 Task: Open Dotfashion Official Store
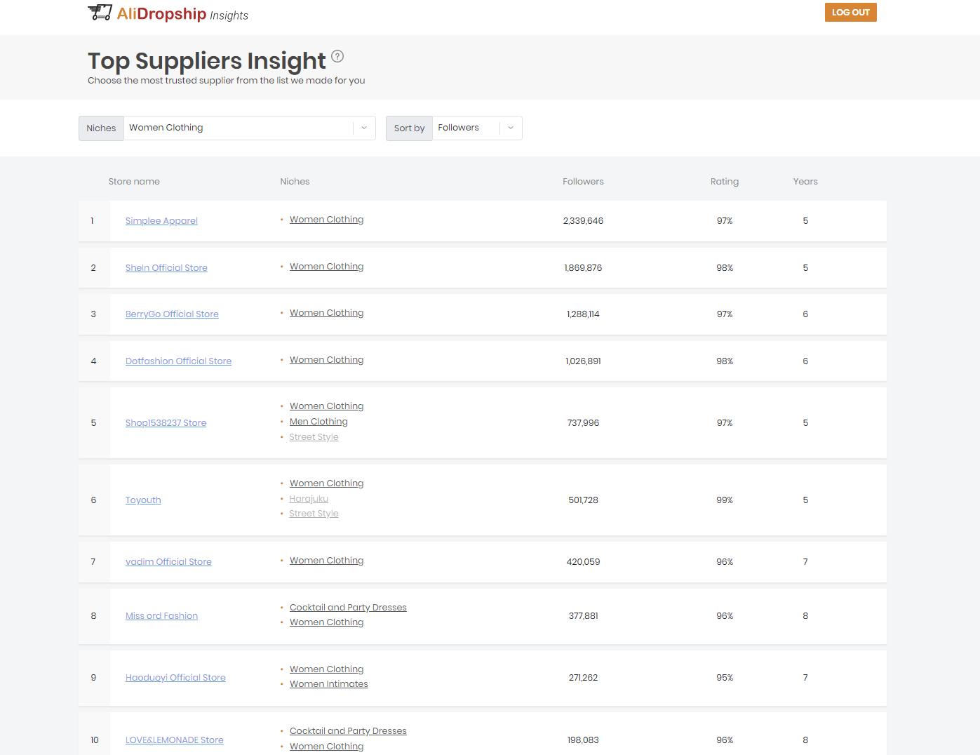pyautogui.click(x=178, y=361)
